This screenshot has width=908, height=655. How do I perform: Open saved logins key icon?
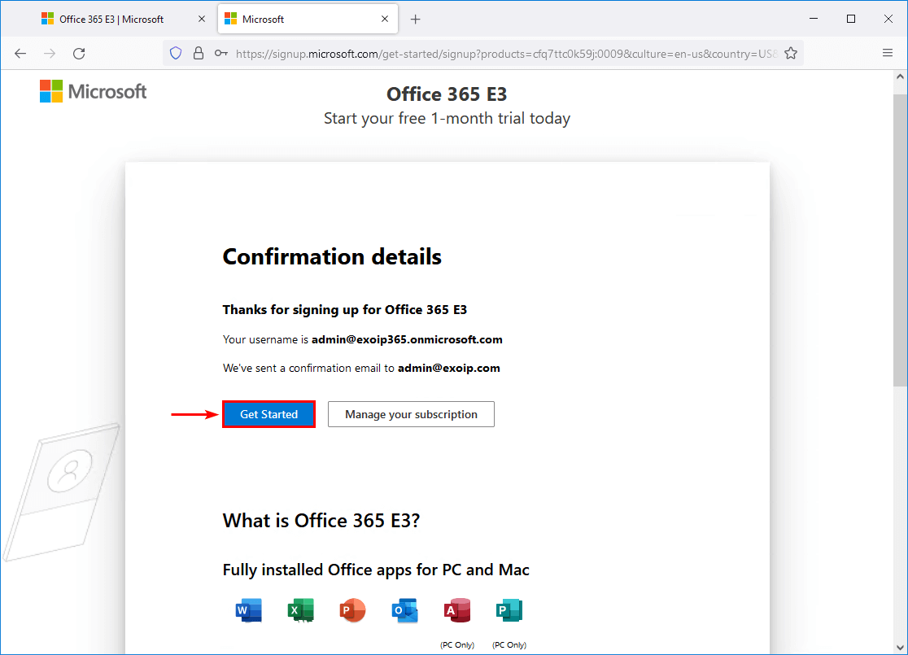220,53
